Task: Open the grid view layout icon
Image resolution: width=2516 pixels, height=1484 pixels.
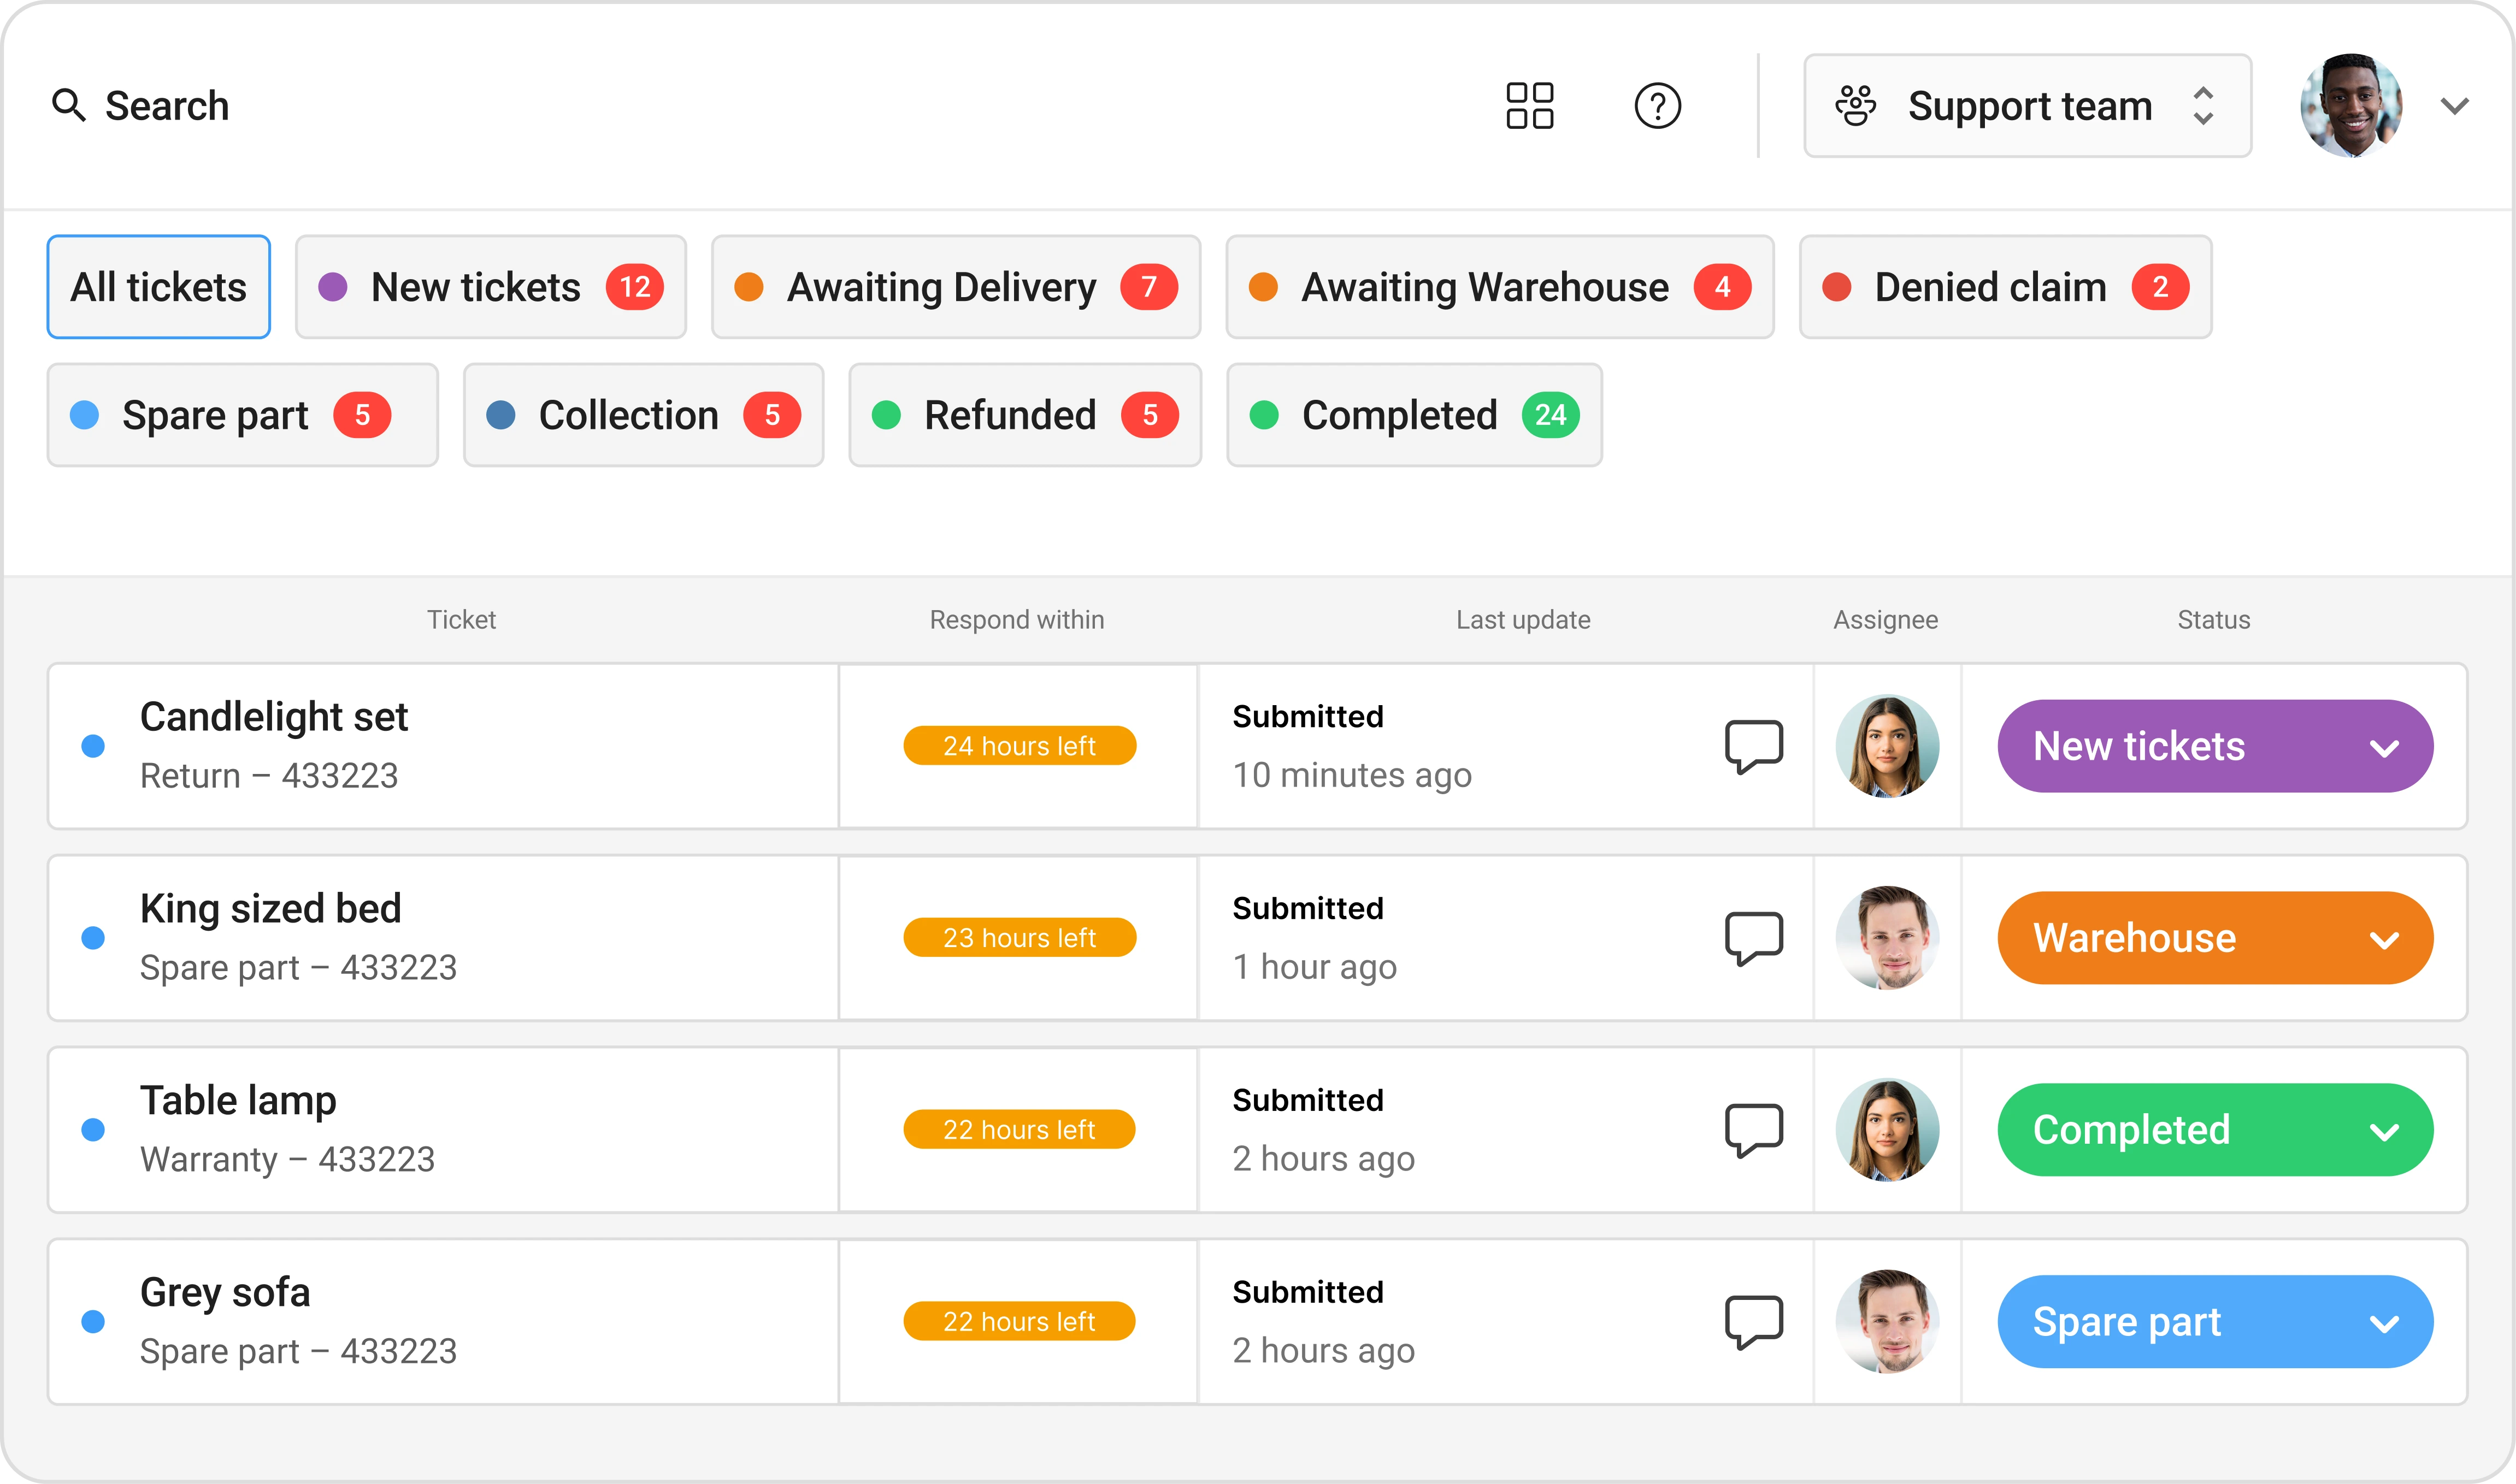Action: 1530,106
